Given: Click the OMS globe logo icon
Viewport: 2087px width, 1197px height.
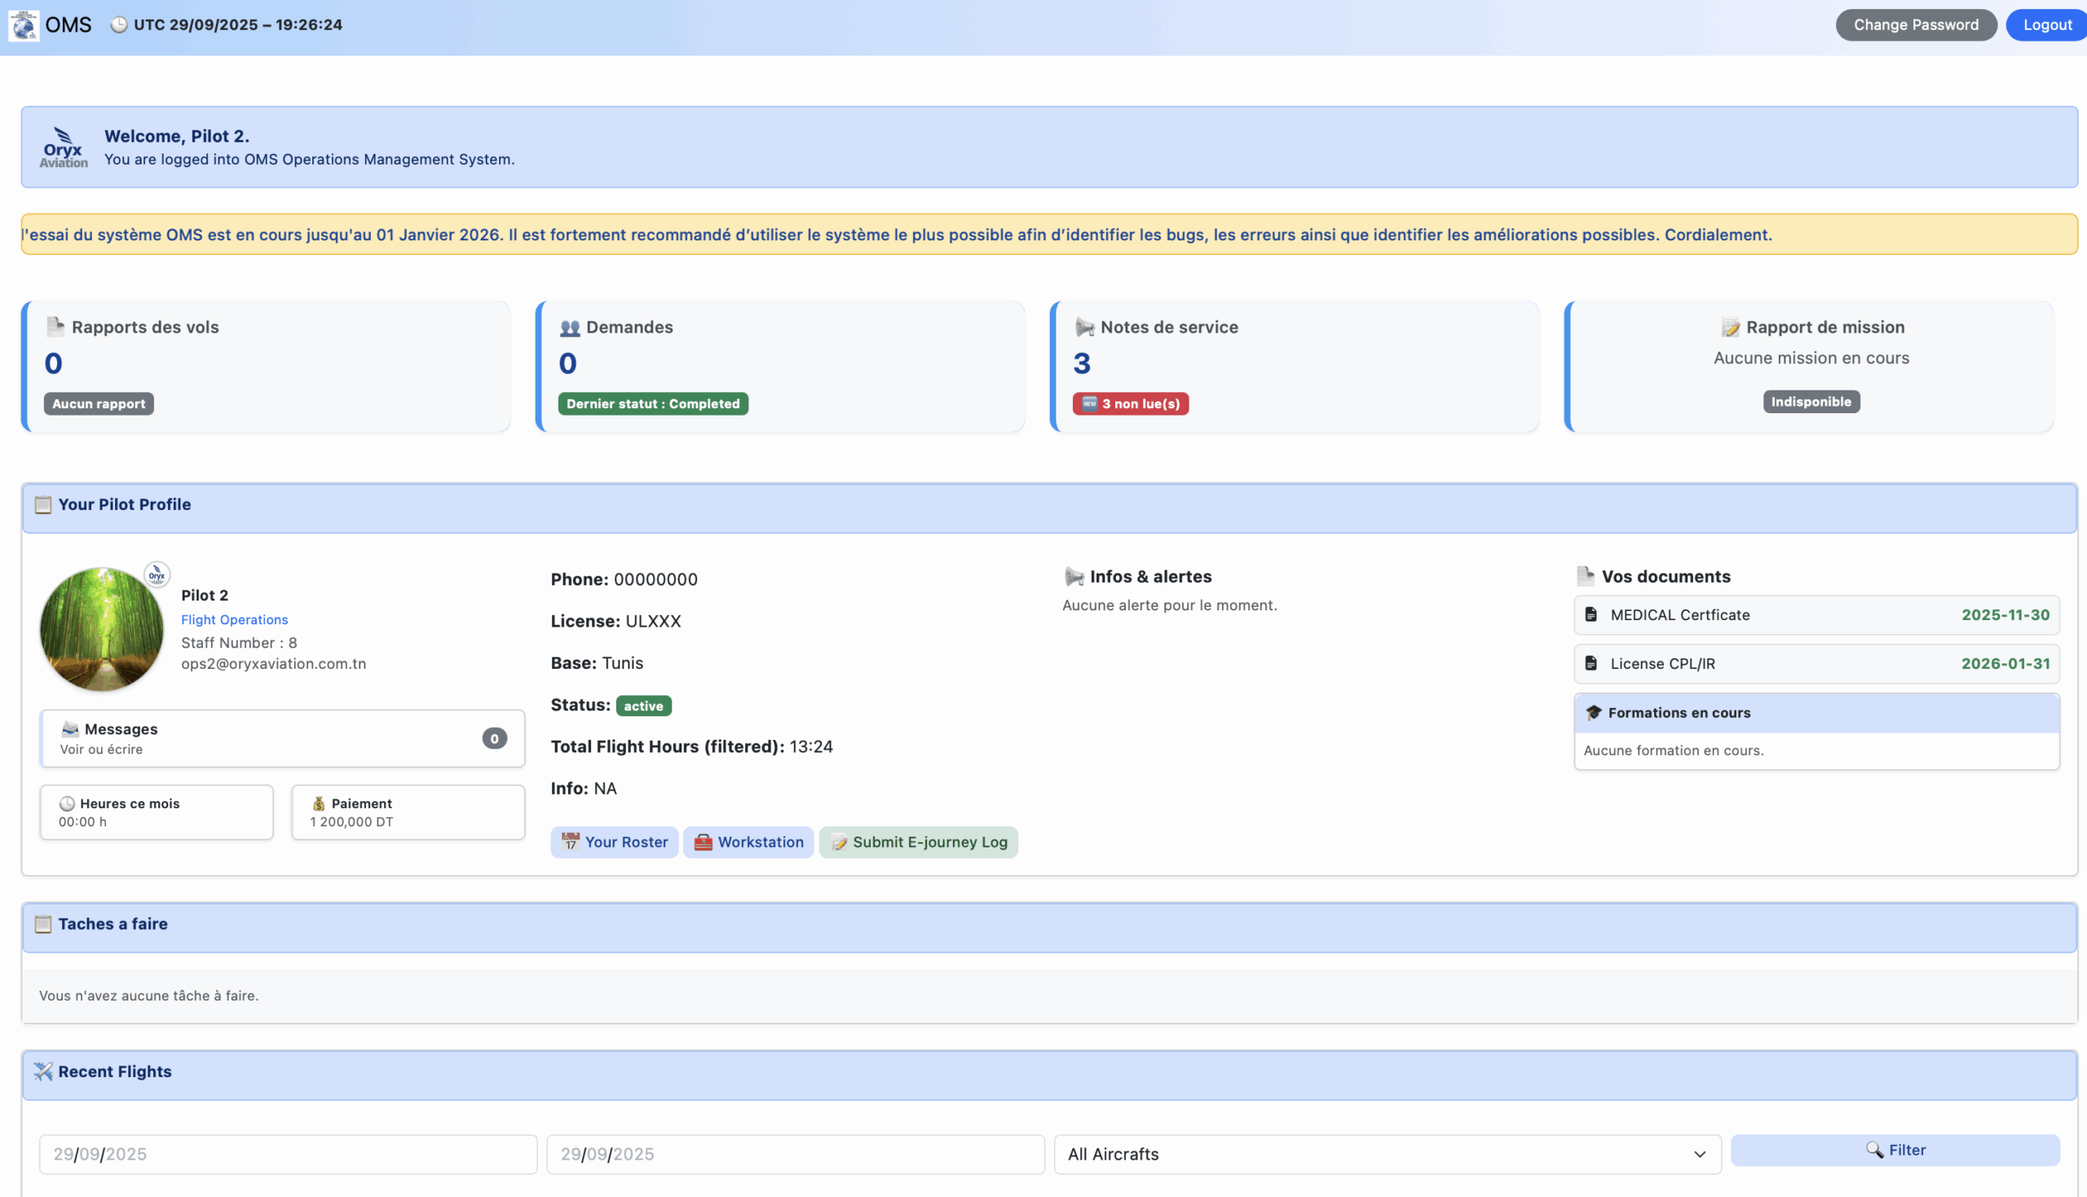Looking at the screenshot, I should (24, 24).
